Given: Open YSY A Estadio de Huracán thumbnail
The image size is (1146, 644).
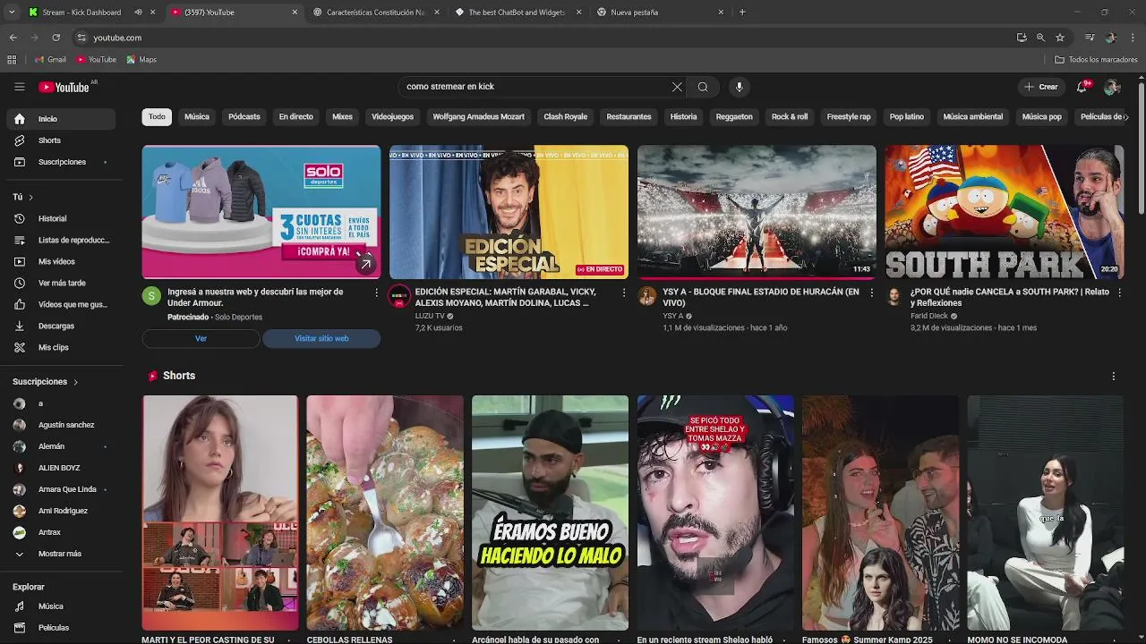Looking at the screenshot, I should coord(757,212).
